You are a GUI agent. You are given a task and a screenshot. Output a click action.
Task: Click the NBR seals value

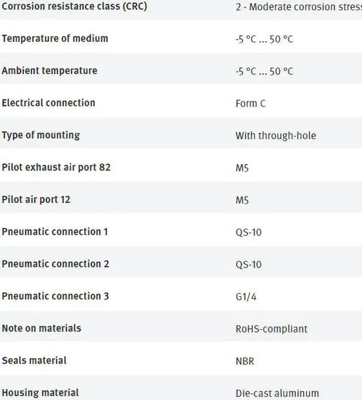coord(245,361)
